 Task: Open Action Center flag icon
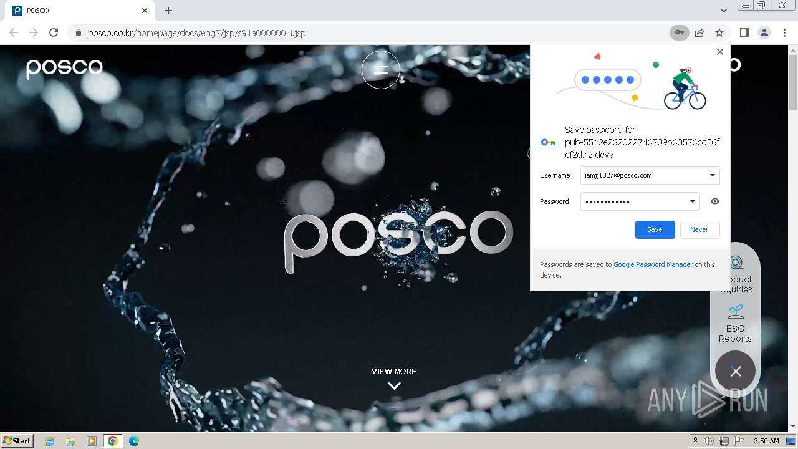point(739,441)
